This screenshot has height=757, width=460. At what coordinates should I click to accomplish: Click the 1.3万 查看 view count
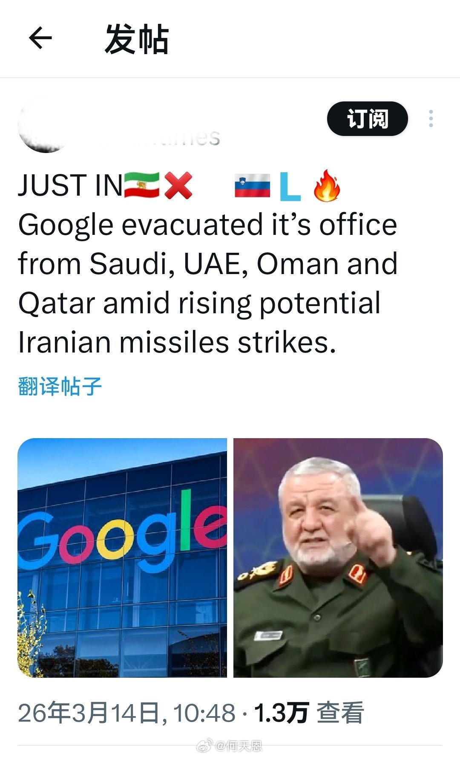(309, 713)
